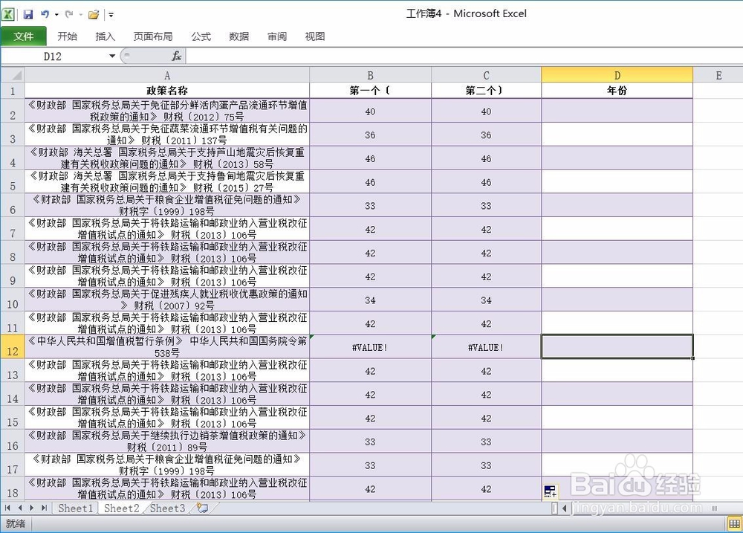Click the first worksheet navigation arrow
The image size is (743, 533).
coord(7,508)
